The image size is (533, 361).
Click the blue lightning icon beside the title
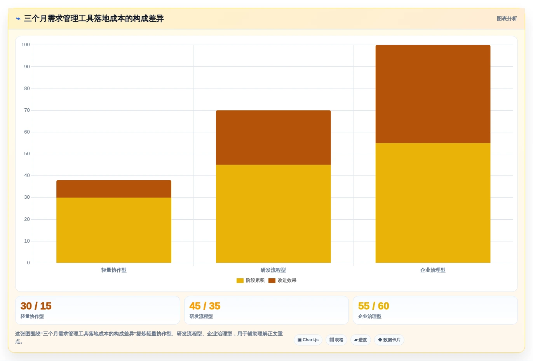[x=18, y=19]
